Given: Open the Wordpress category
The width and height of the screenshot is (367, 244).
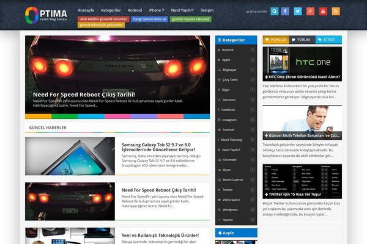Looking at the screenshot, I should (x=236, y=210).
